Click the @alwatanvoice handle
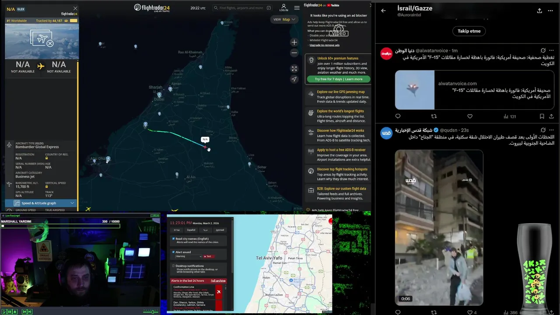The height and width of the screenshot is (315, 560). [x=432, y=51]
